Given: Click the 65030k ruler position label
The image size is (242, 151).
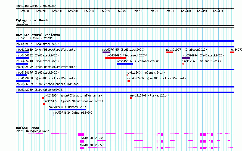Looking at the screenshot, I should (121, 11).
